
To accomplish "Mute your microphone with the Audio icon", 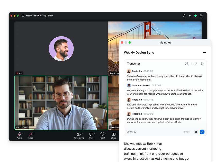I will coord(19,134).
